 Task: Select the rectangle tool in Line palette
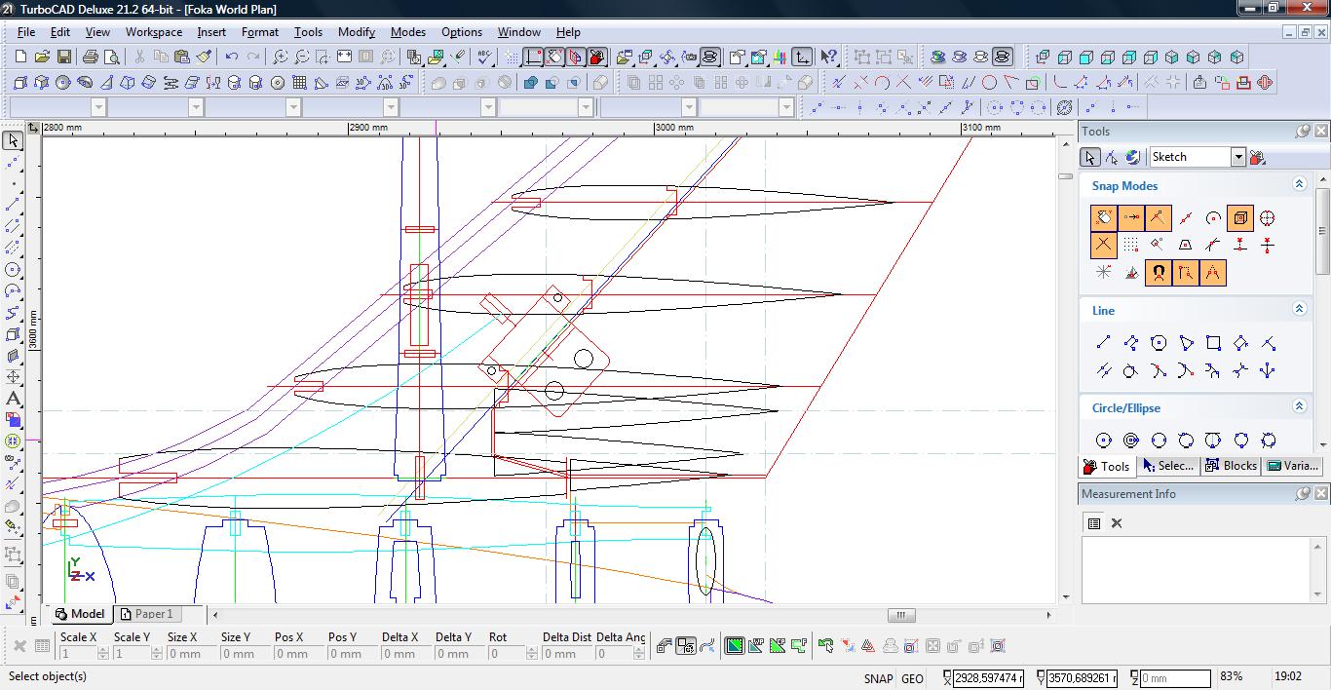pos(1213,343)
